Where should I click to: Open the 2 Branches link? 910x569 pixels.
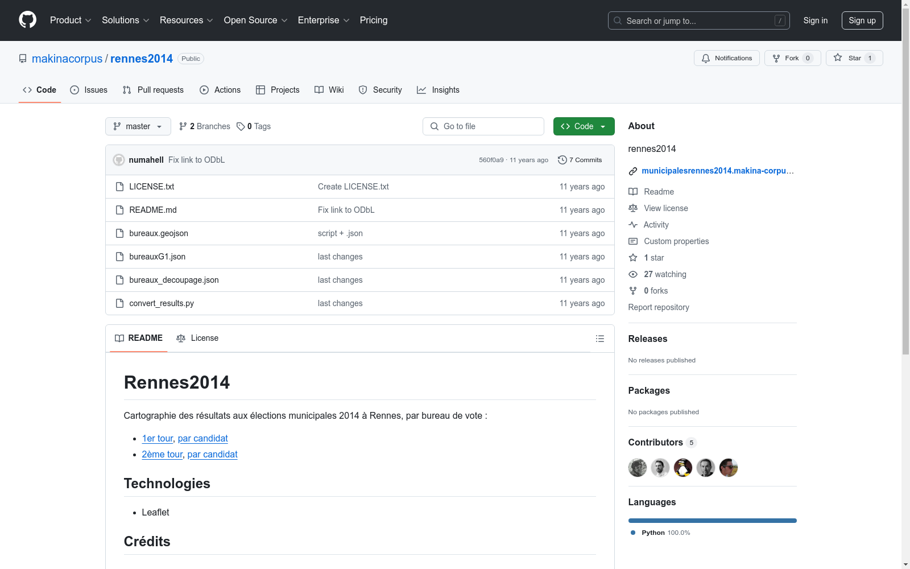(x=205, y=126)
